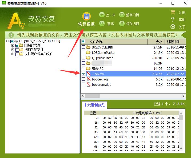Check the LDSGameMaster checkbox
This screenshot has width=191, height=158.
pos(83,52)
